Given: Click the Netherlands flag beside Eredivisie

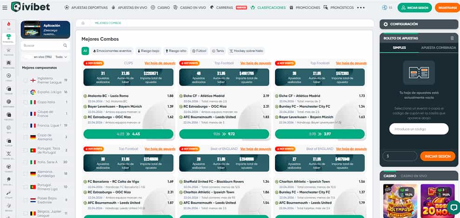Looking at the screenshot, I should tap(33, 200).
